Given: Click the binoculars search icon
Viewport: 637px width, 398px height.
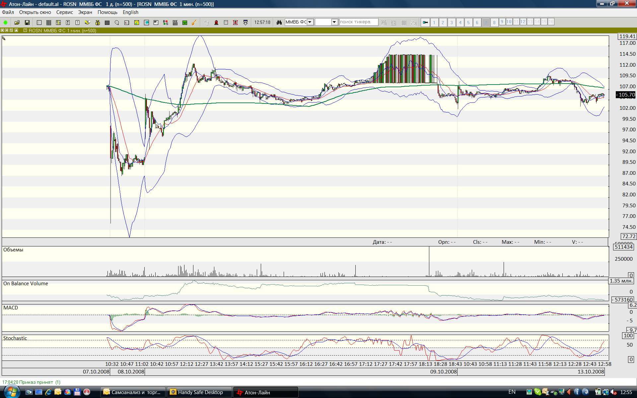Looking at the screenshot, I should click(279, 22).
